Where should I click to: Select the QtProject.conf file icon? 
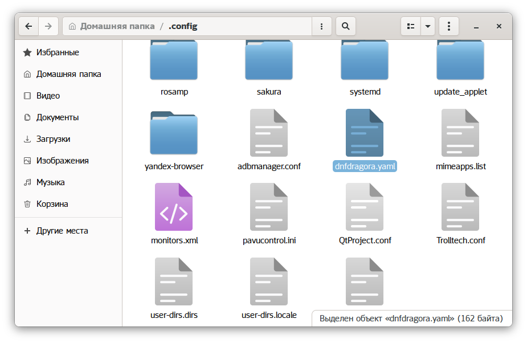click(x=365, y=207)
